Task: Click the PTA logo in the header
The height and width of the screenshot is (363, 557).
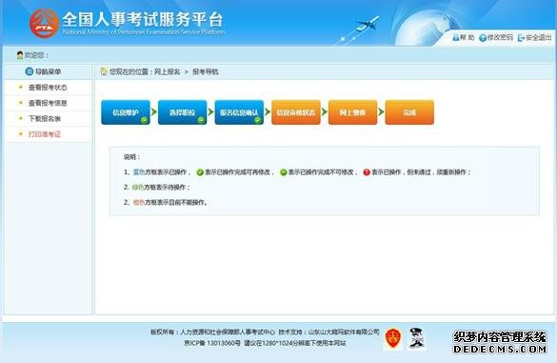Action: (44, 24)
